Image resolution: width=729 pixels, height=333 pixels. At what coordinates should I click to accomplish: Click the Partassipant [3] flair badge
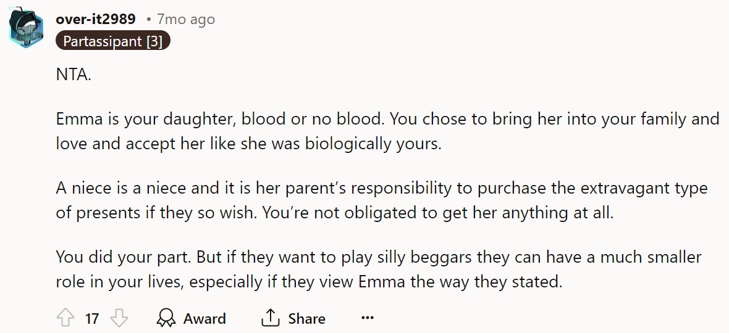coord(112,41)
